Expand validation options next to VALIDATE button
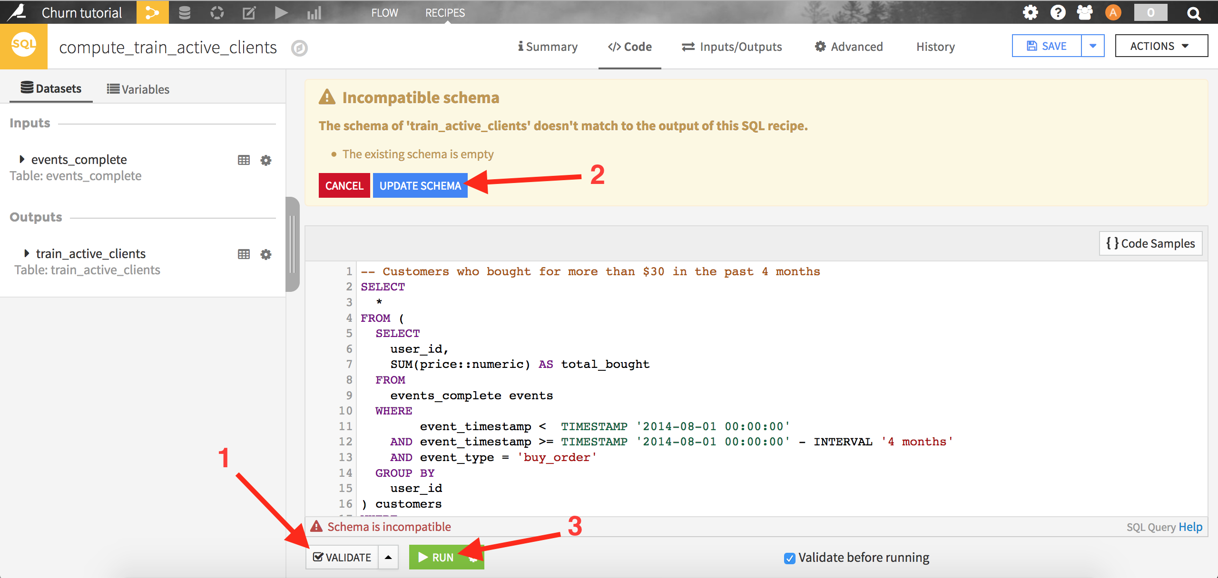The width and height of the screenshot is (1218, 578). 388,557
